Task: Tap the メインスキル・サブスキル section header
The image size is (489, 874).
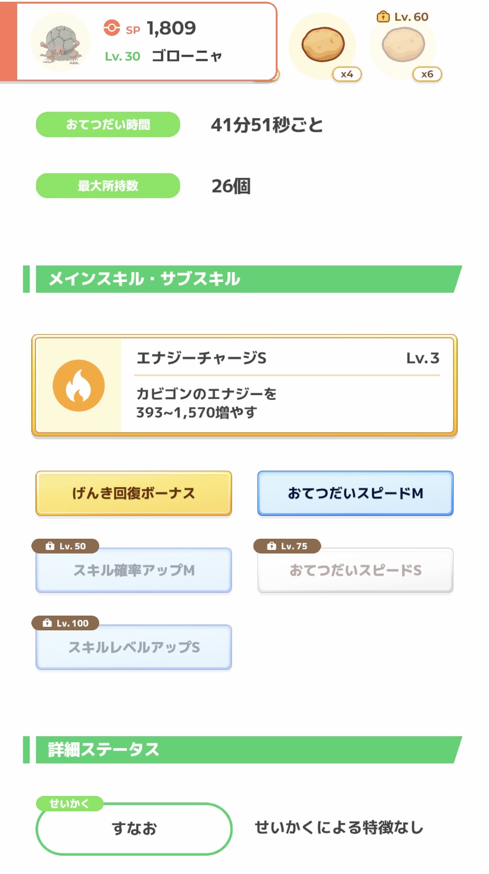Action: click(x=242, y=279)
